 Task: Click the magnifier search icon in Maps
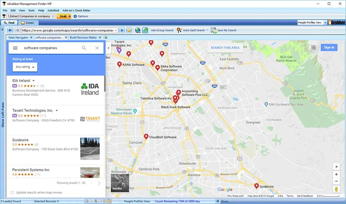tap(84, 48)
